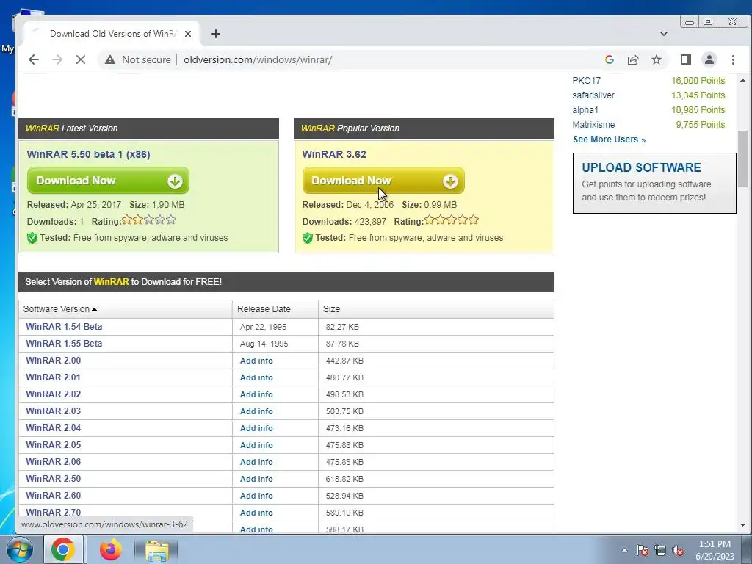
Task: Click the tested shield icon under WinRAR 5.50
Action: [x=32, y=238]
